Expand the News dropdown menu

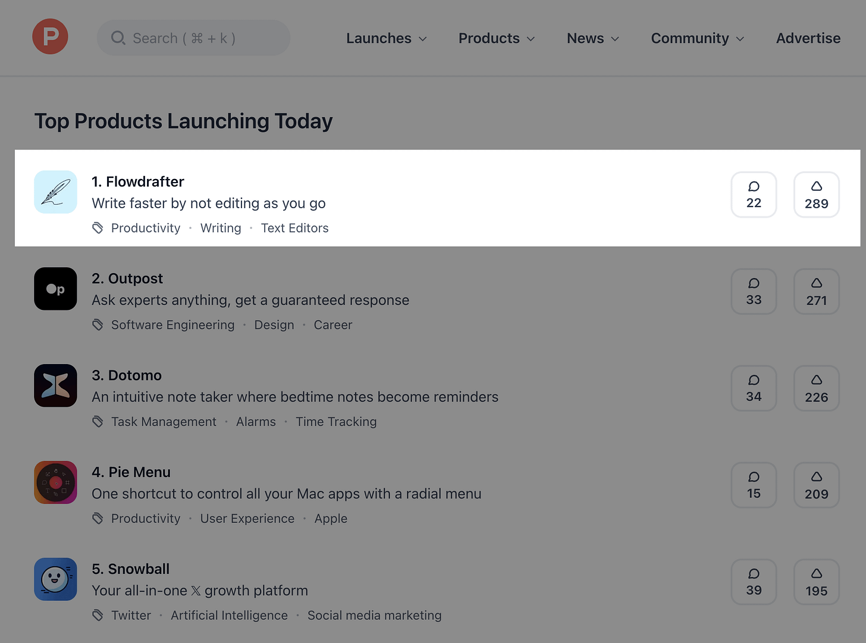click(593, 38)
